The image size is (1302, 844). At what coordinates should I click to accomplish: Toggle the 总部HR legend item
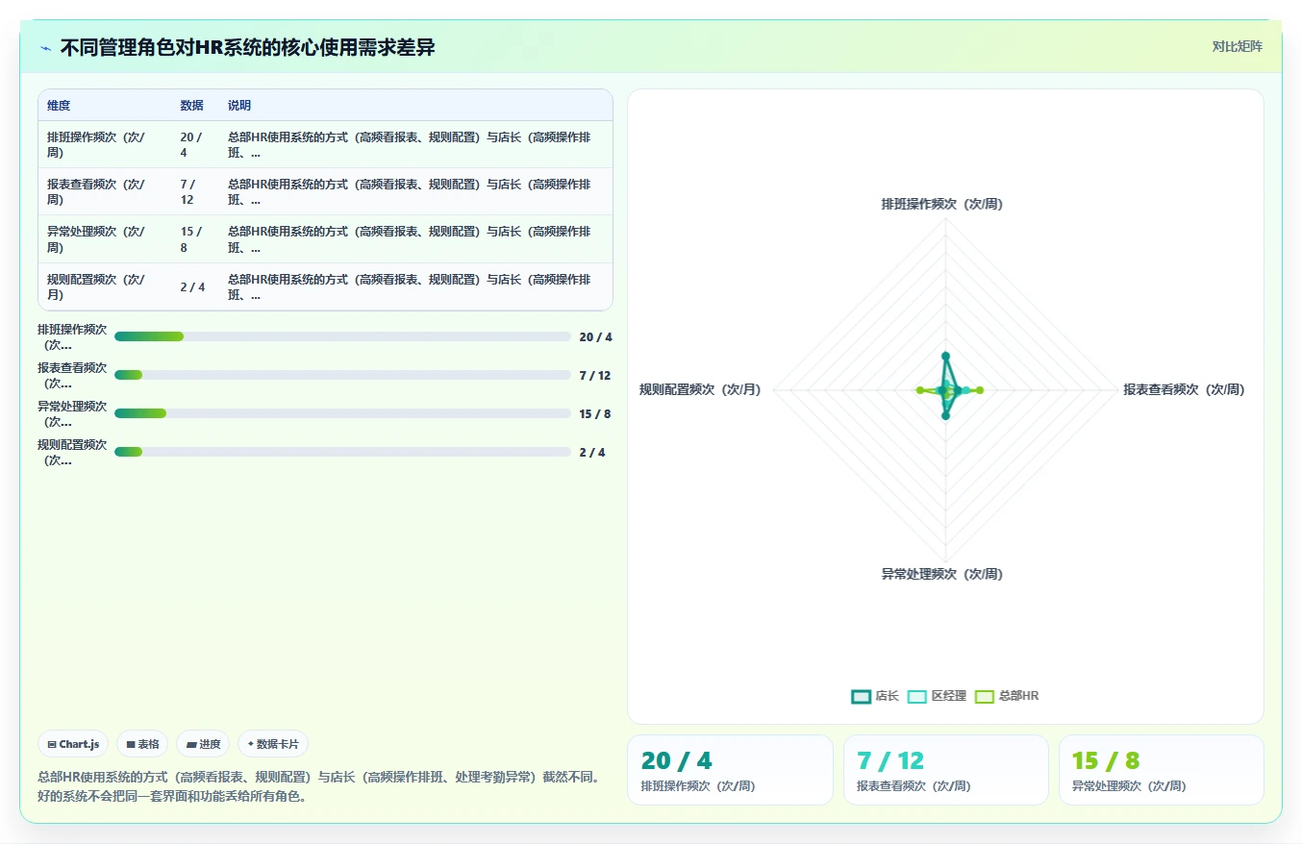(1007, 696)
